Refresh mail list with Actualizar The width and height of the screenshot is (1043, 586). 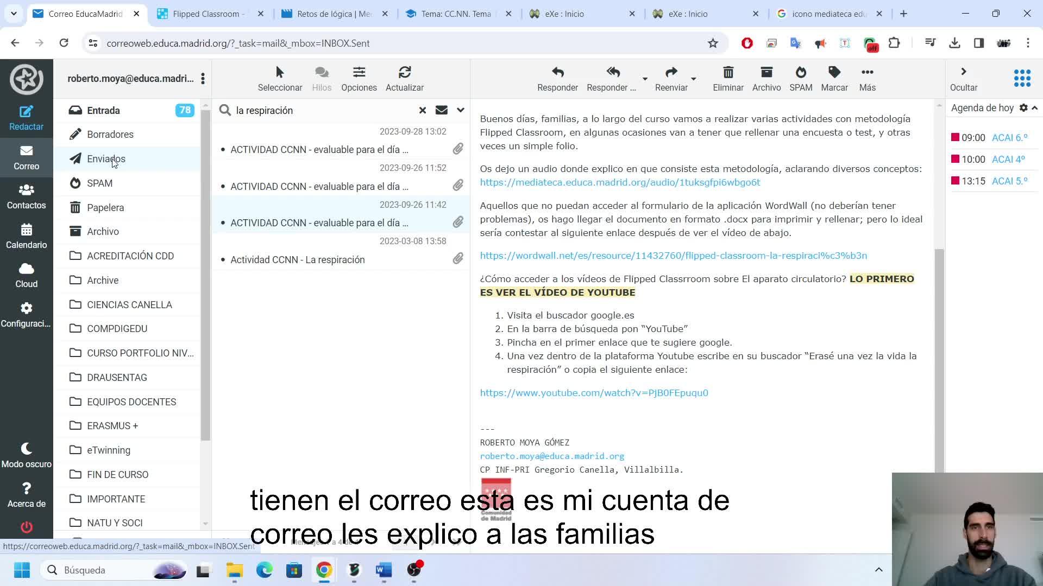click(405, 79)
